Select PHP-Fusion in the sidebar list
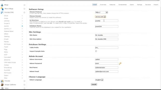 pos(8,73)
